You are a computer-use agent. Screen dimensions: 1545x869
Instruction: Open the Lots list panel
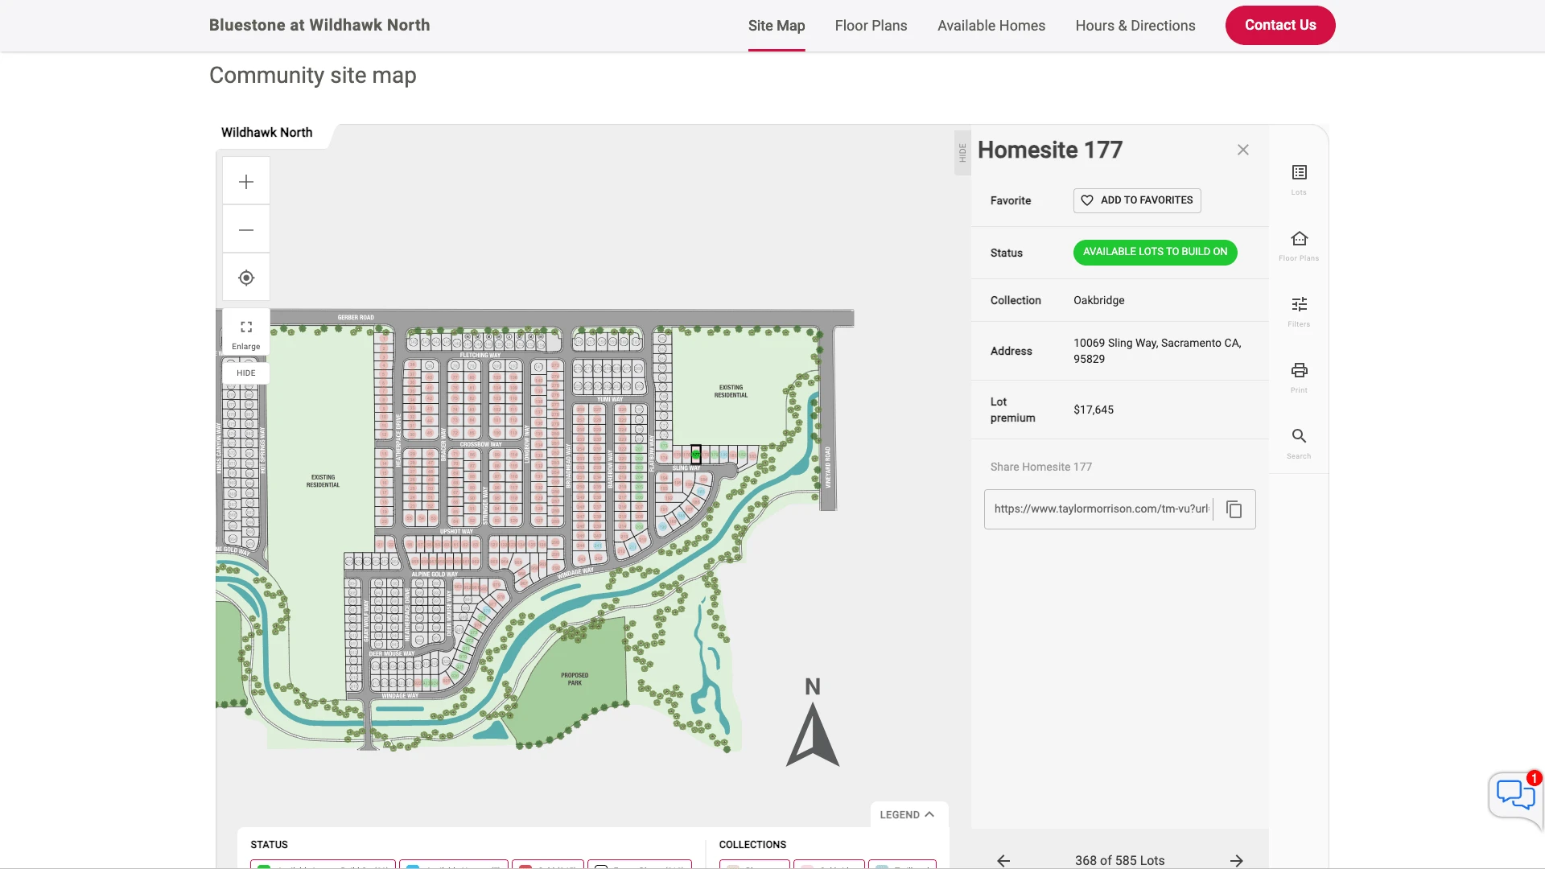pyautogui.click(x=1299, y=179)
